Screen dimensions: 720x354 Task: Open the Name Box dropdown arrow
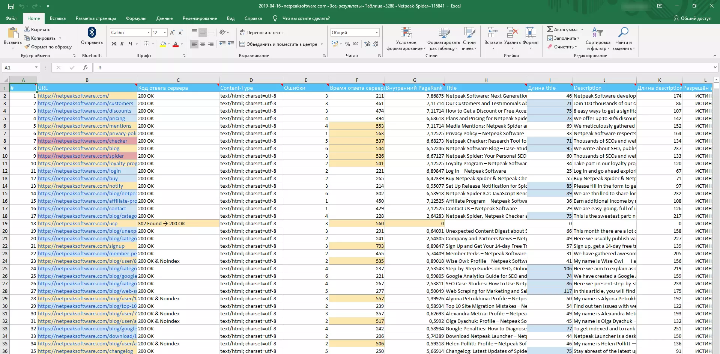click(x=36, y=68)
